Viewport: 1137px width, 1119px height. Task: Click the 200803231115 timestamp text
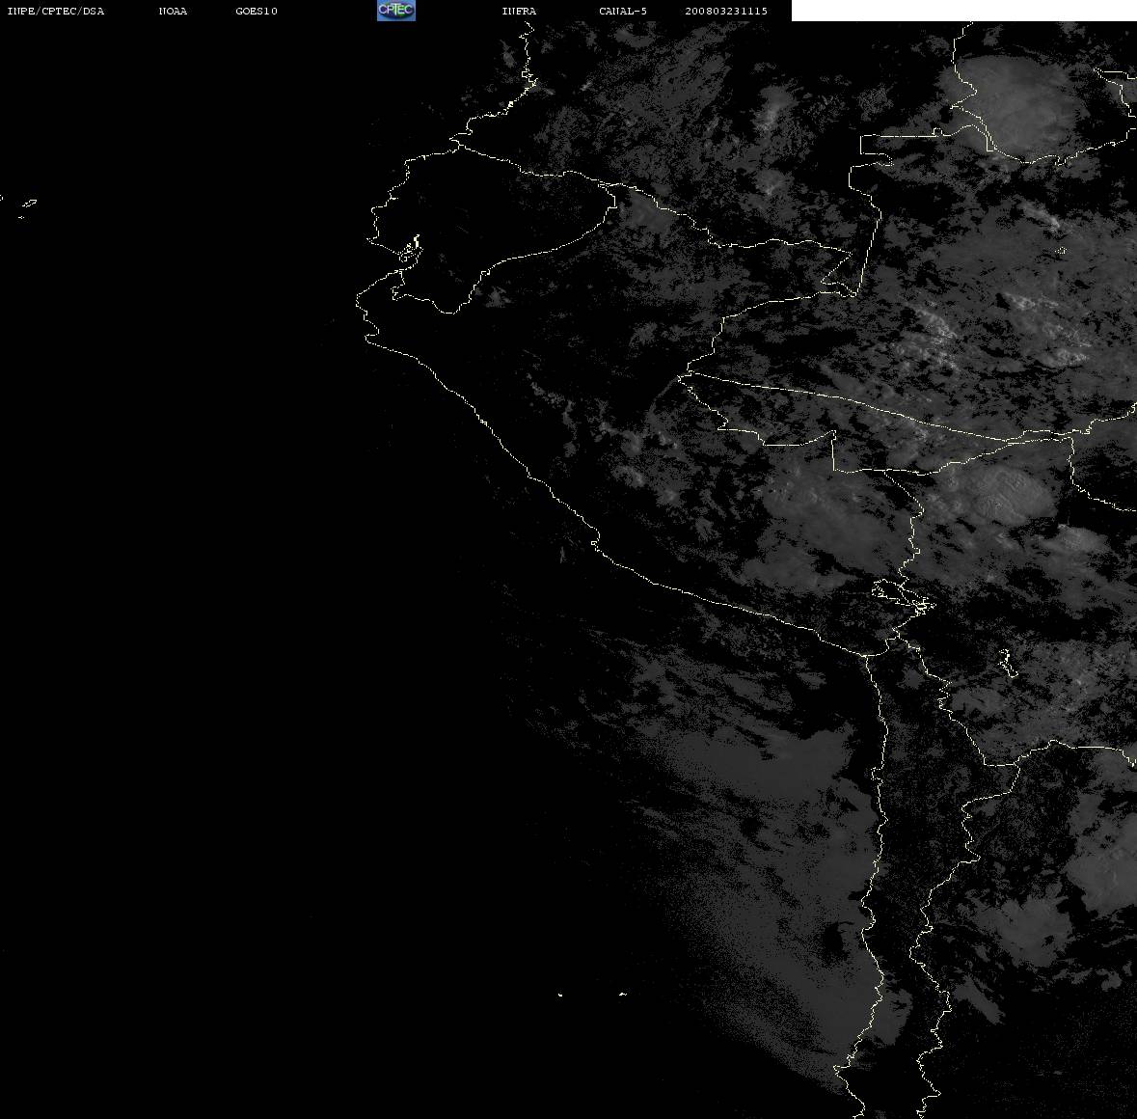[x=726, y=11]
